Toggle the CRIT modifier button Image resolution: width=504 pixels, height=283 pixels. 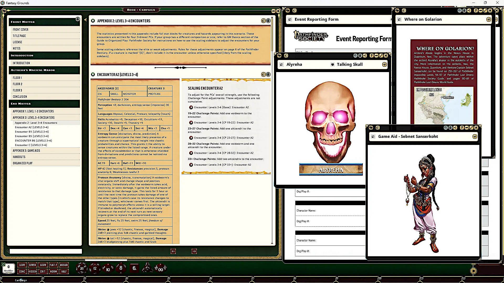(43, 271)
